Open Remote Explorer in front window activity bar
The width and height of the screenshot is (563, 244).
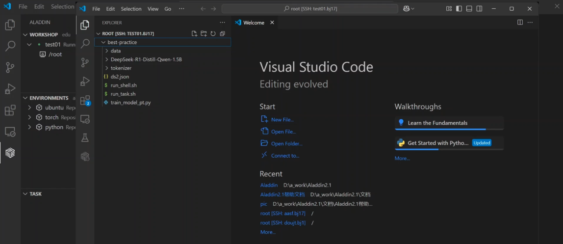click(x=85, y=119)
